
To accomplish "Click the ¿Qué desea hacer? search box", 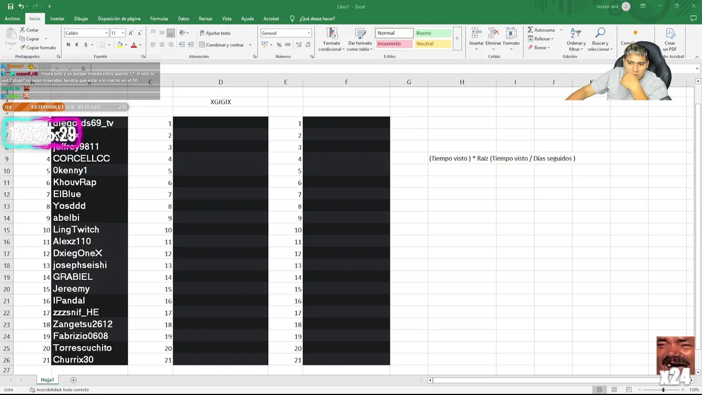I will coord(313,19).
